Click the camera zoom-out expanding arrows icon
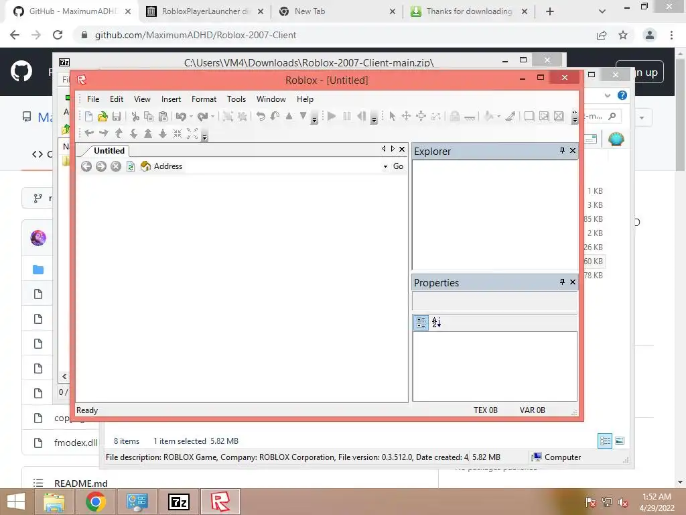686x515 pixels. pyautogui.click(x=192, y=133)
